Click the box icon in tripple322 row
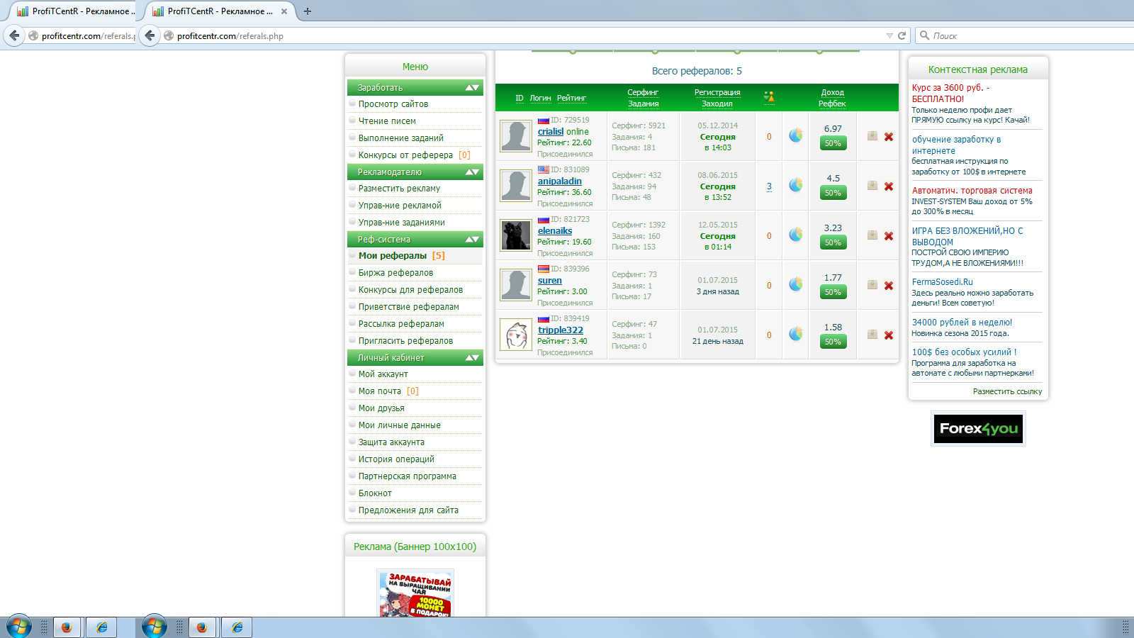 872,335
